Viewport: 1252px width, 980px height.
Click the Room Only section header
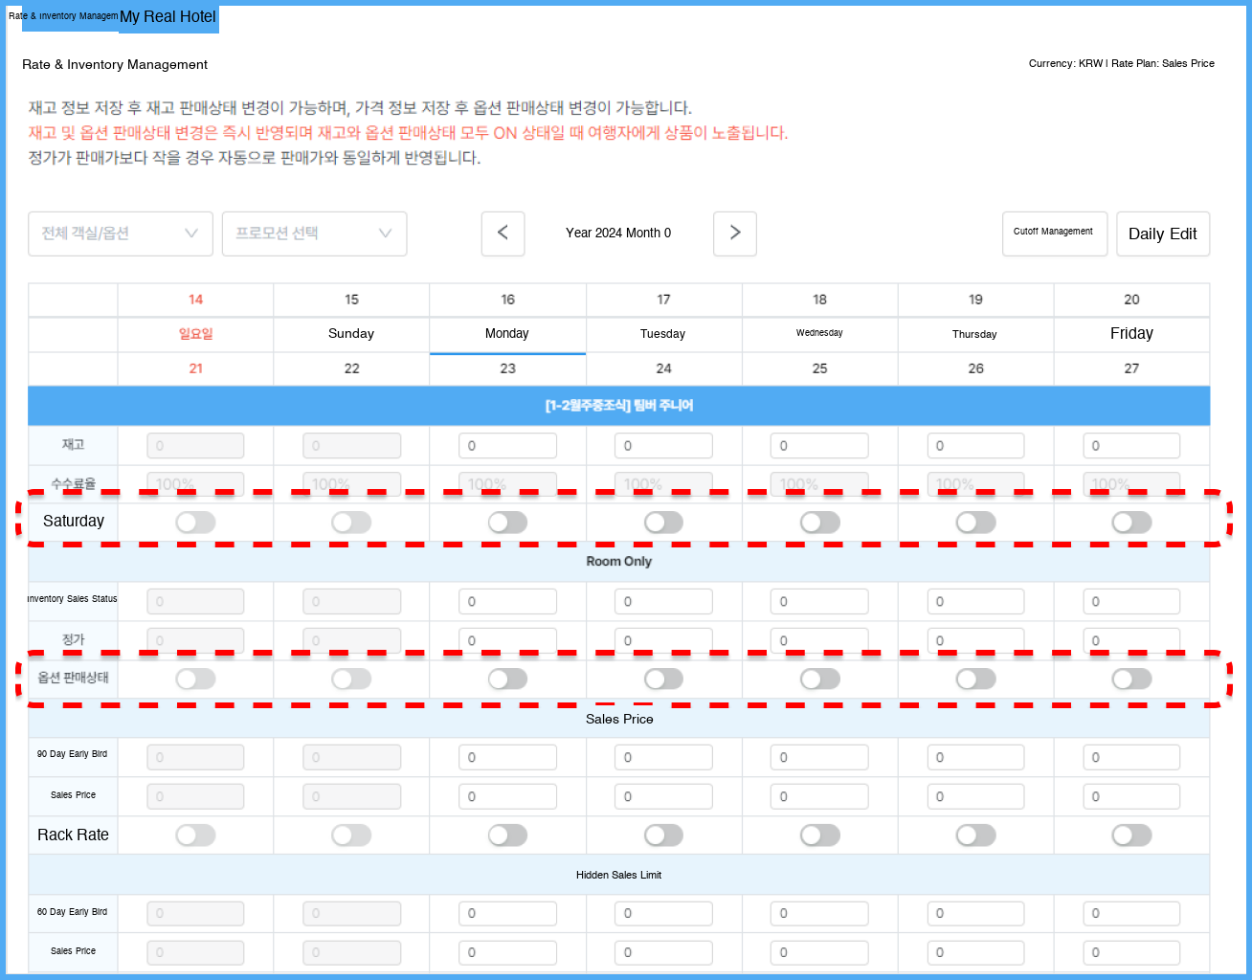[619, 562]
